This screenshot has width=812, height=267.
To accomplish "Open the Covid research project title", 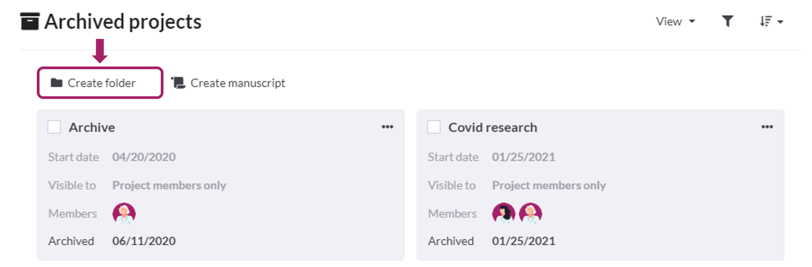I will [x=493, y=127].
